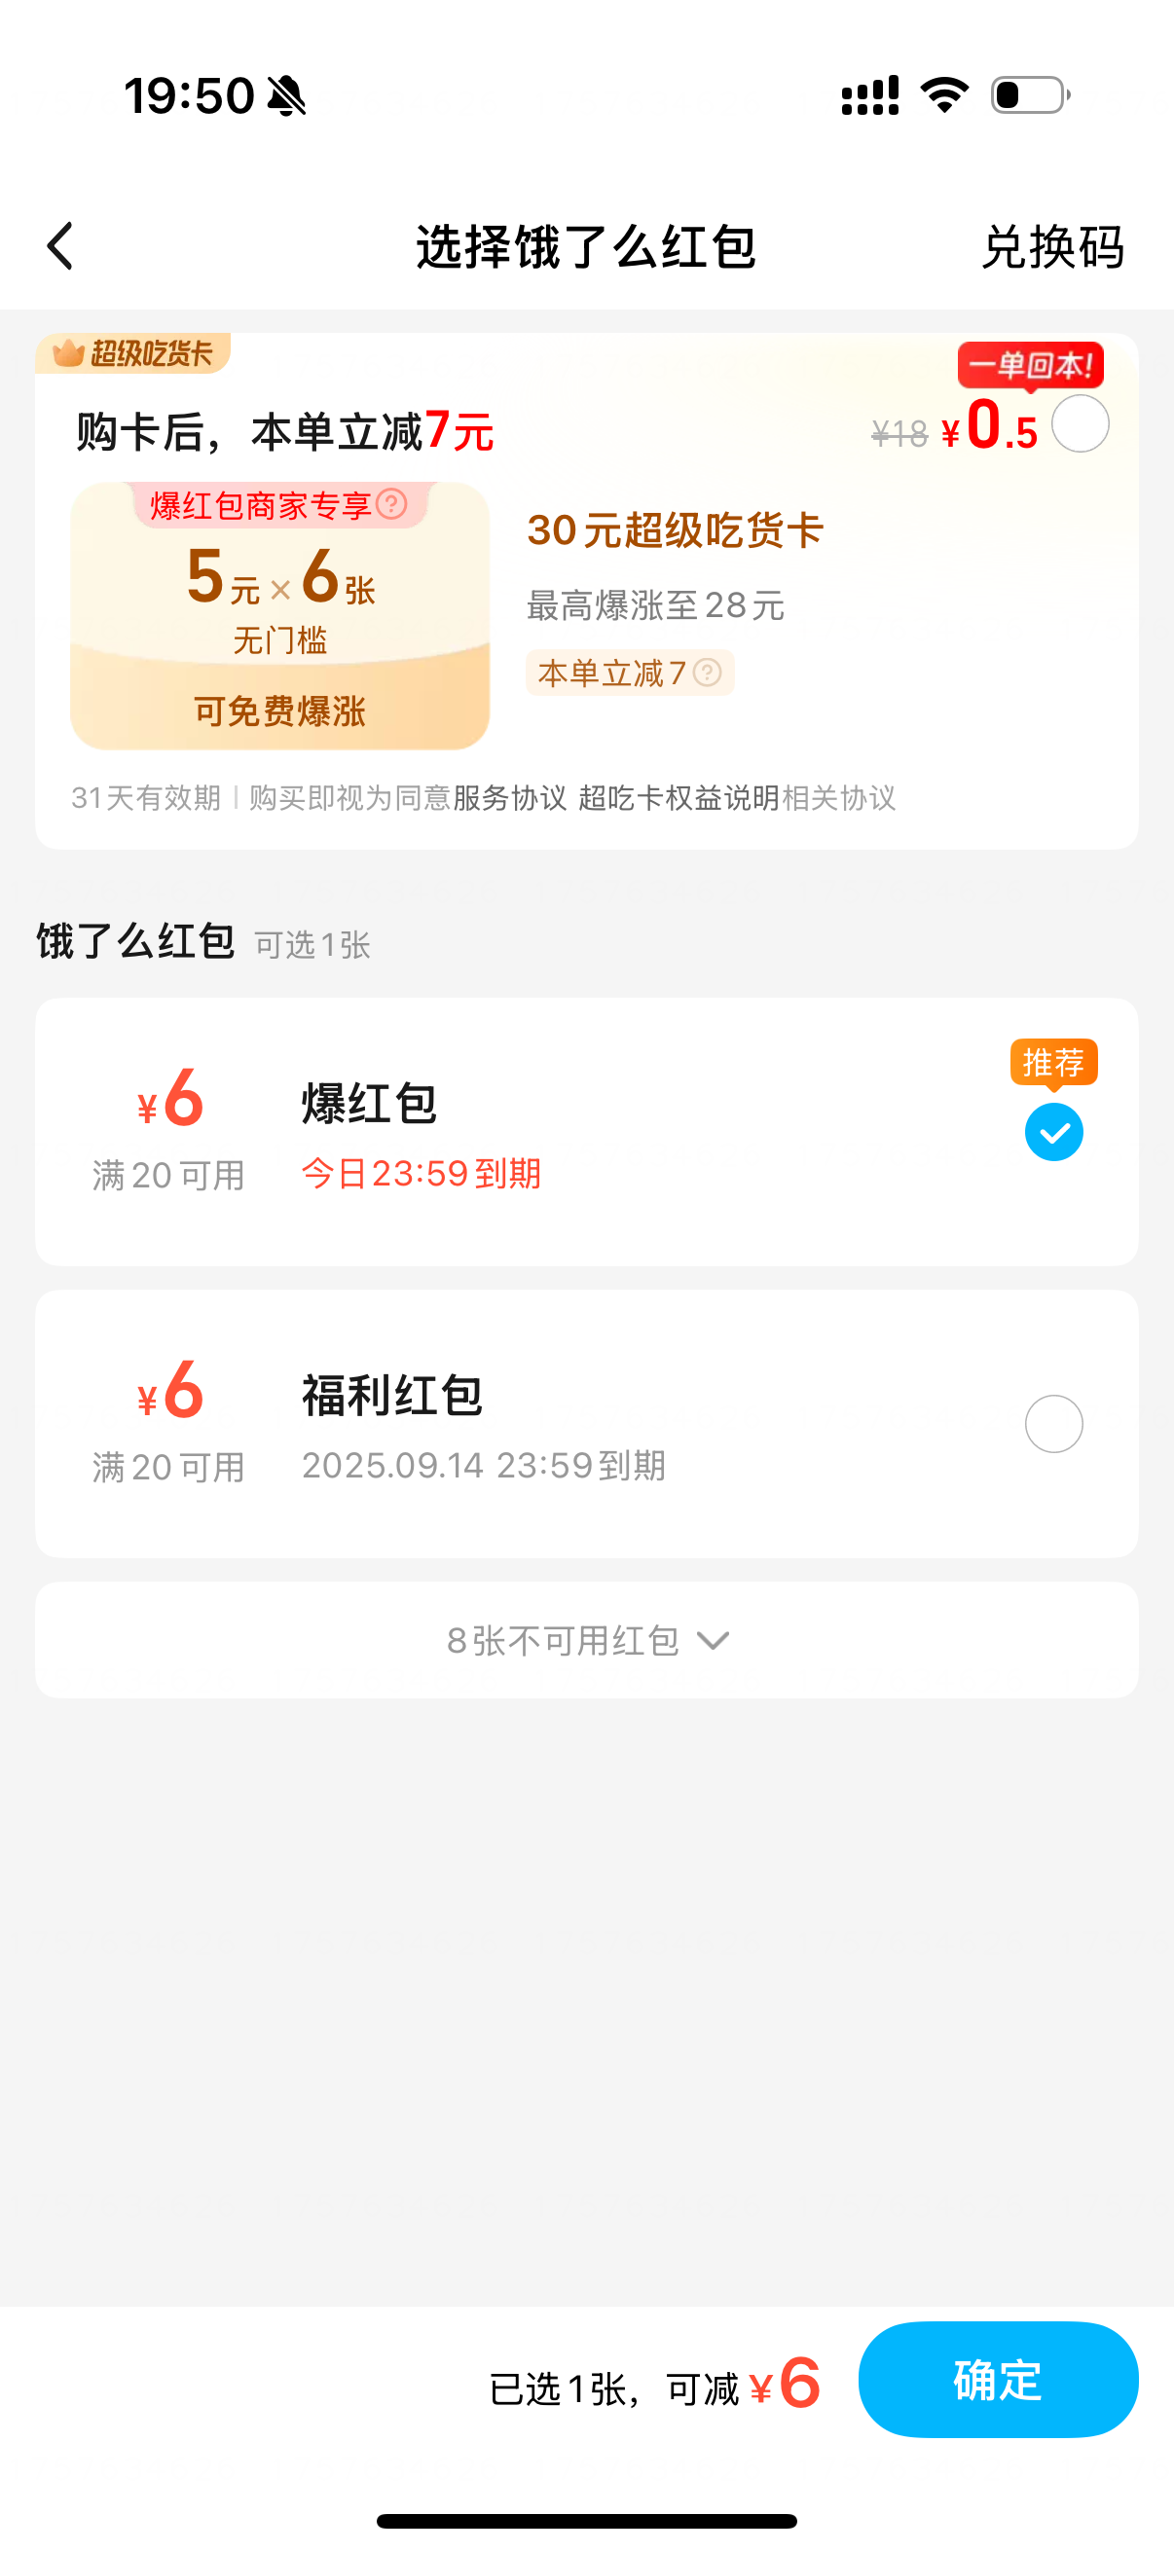Tap question icon next to 本单立减7

tap(708, 673)
